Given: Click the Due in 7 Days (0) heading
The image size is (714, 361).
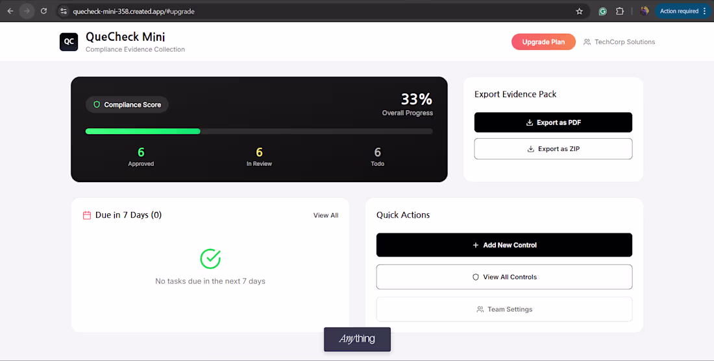Looking at the screenshot, I should click(x=129, y=215).
